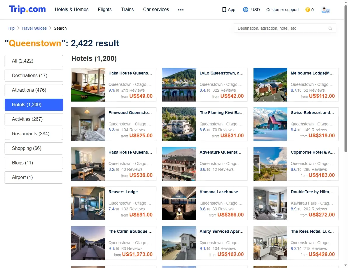
Task: Open DoubleTree by Hilton photo thumbnail
Action: click(x=270, y=203)
